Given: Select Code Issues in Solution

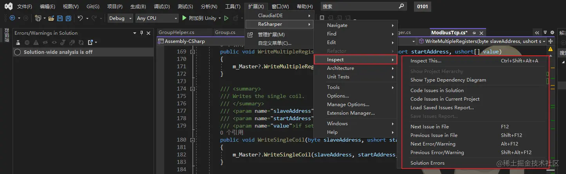Looking at the screenshot, I should [475, 91].
